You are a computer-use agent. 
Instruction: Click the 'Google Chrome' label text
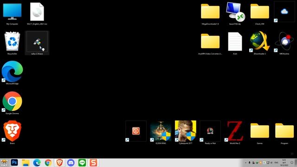[x=12, y=113]
